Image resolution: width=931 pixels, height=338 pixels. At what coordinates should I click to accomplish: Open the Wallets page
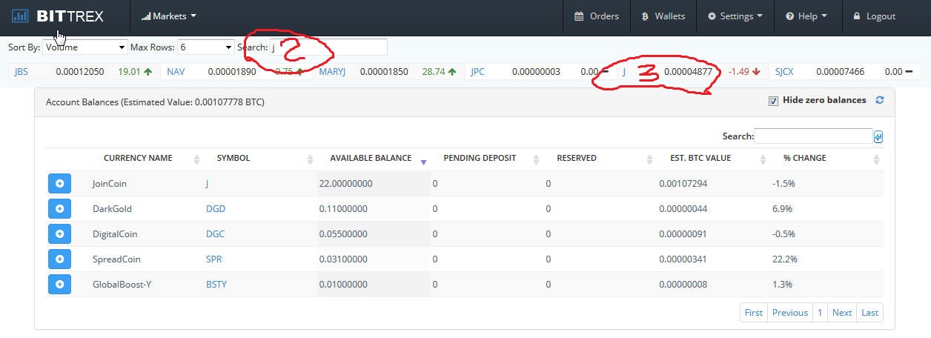point(663,16)
